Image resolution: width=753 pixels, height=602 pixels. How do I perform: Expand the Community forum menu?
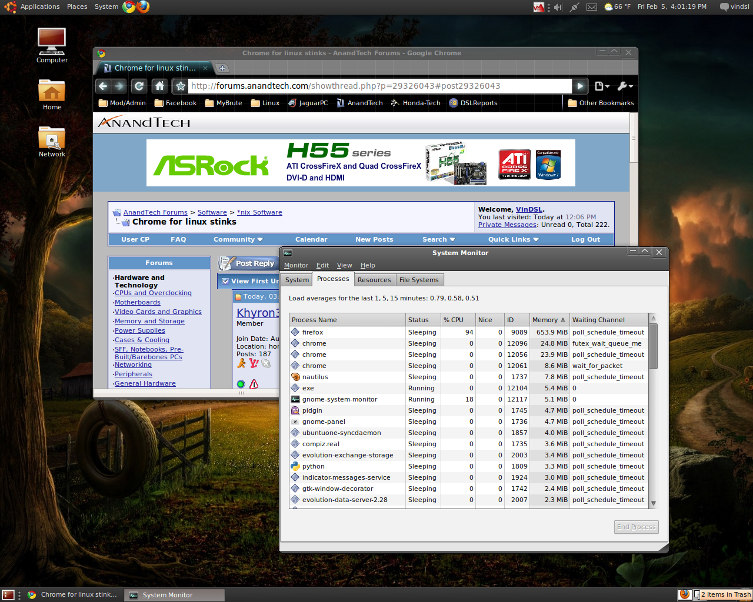click(238, 239)
